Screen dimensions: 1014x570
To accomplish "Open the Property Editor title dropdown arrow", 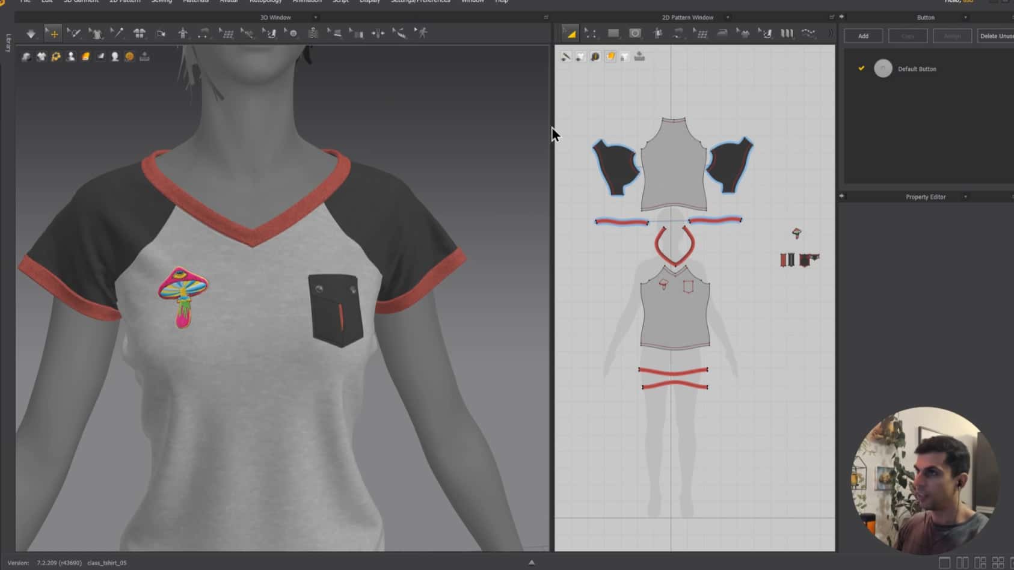I will coord(966,197).
